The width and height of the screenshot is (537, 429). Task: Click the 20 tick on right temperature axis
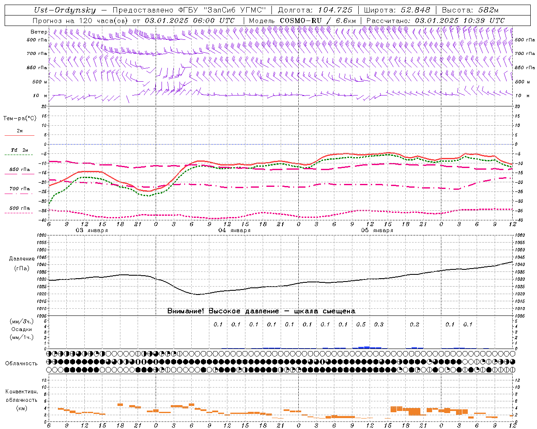tap(518, 106)
